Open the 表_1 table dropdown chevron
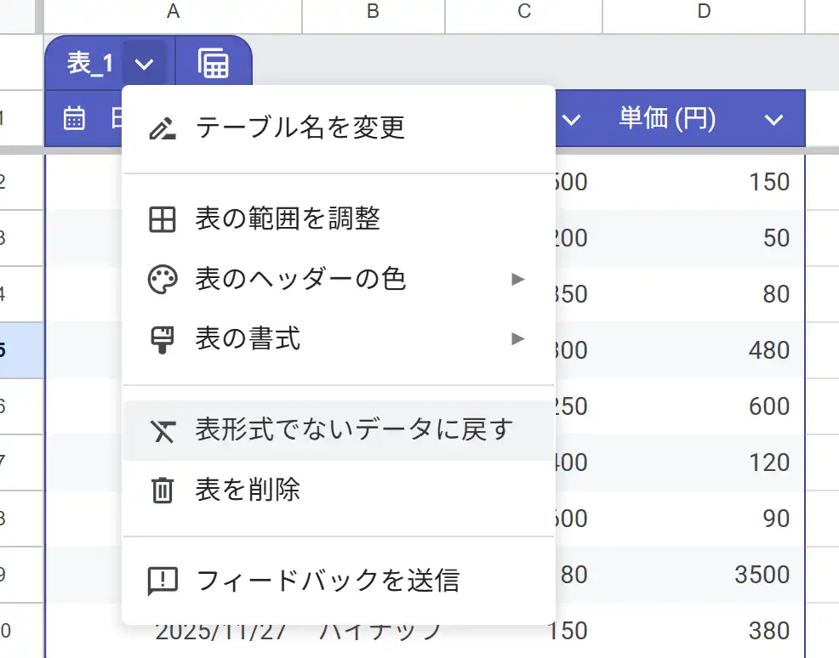The height and width of the screenshot is (658, 839). click(x=145, y=62)
